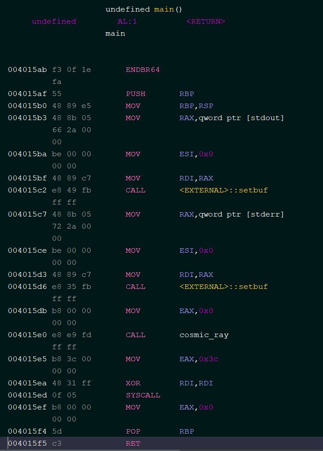This screenshot has height=451, width=323.
Task: Select the ENDBR64 instruction mnemonic
Action: coord(143,70)
